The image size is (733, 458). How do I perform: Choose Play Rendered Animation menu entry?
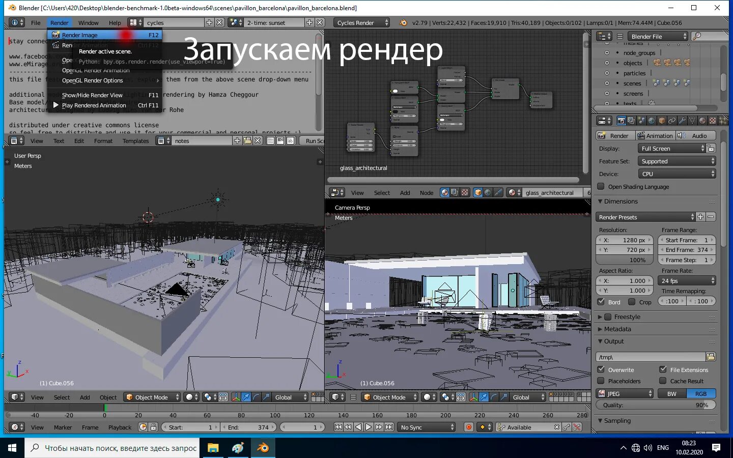click(105, 105)
